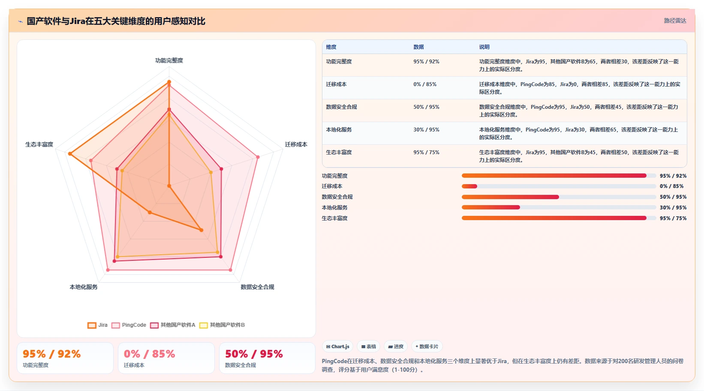Click the 数据安全合规 progress bar
Image resolution: width=704 pixels, height=391 pixels.
click(x=559, y=197)
